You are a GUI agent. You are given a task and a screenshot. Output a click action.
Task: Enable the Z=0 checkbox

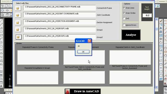pos(124,19)
